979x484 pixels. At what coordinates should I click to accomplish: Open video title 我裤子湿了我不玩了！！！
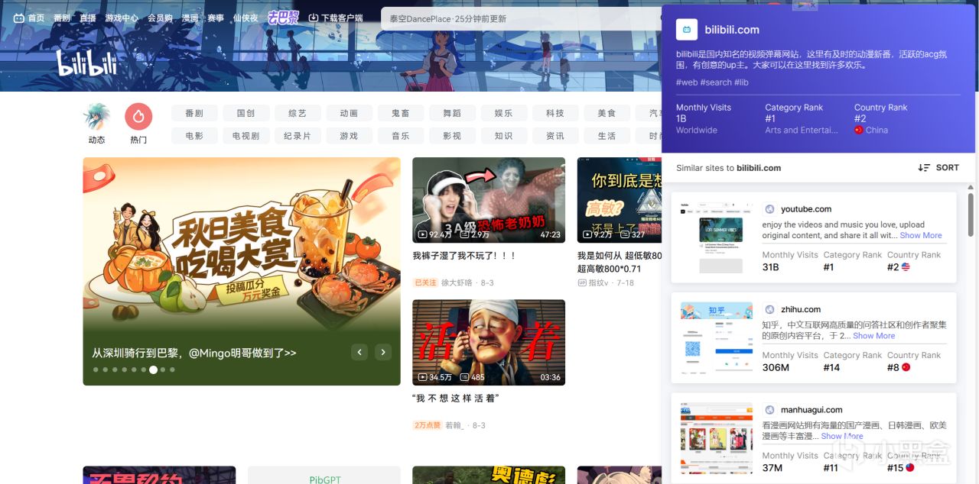464,256
